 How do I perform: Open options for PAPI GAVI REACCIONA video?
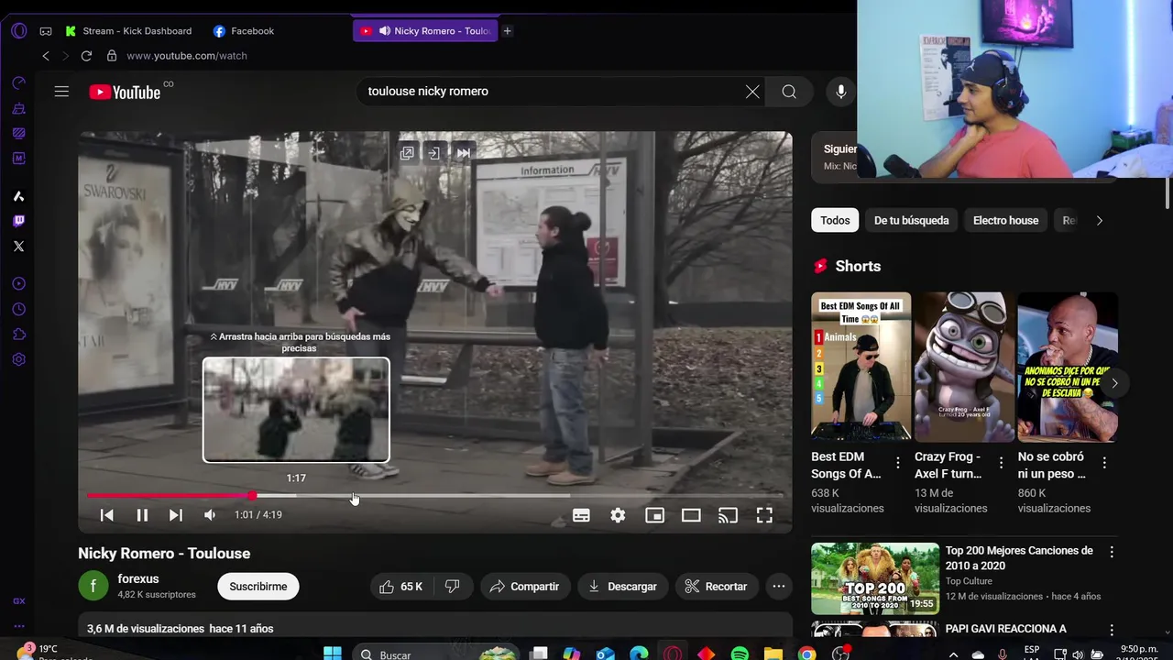click(1112, 631)
